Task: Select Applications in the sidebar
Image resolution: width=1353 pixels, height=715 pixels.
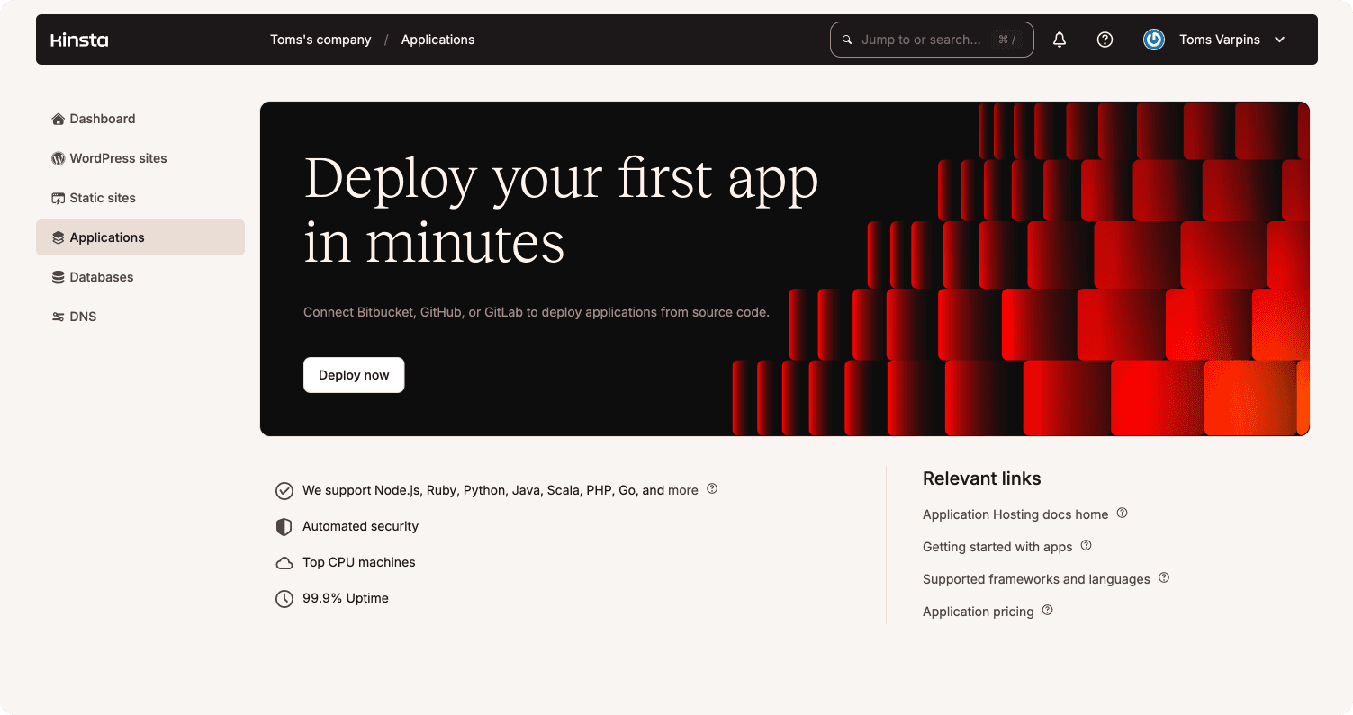Action: pos(140,237)
